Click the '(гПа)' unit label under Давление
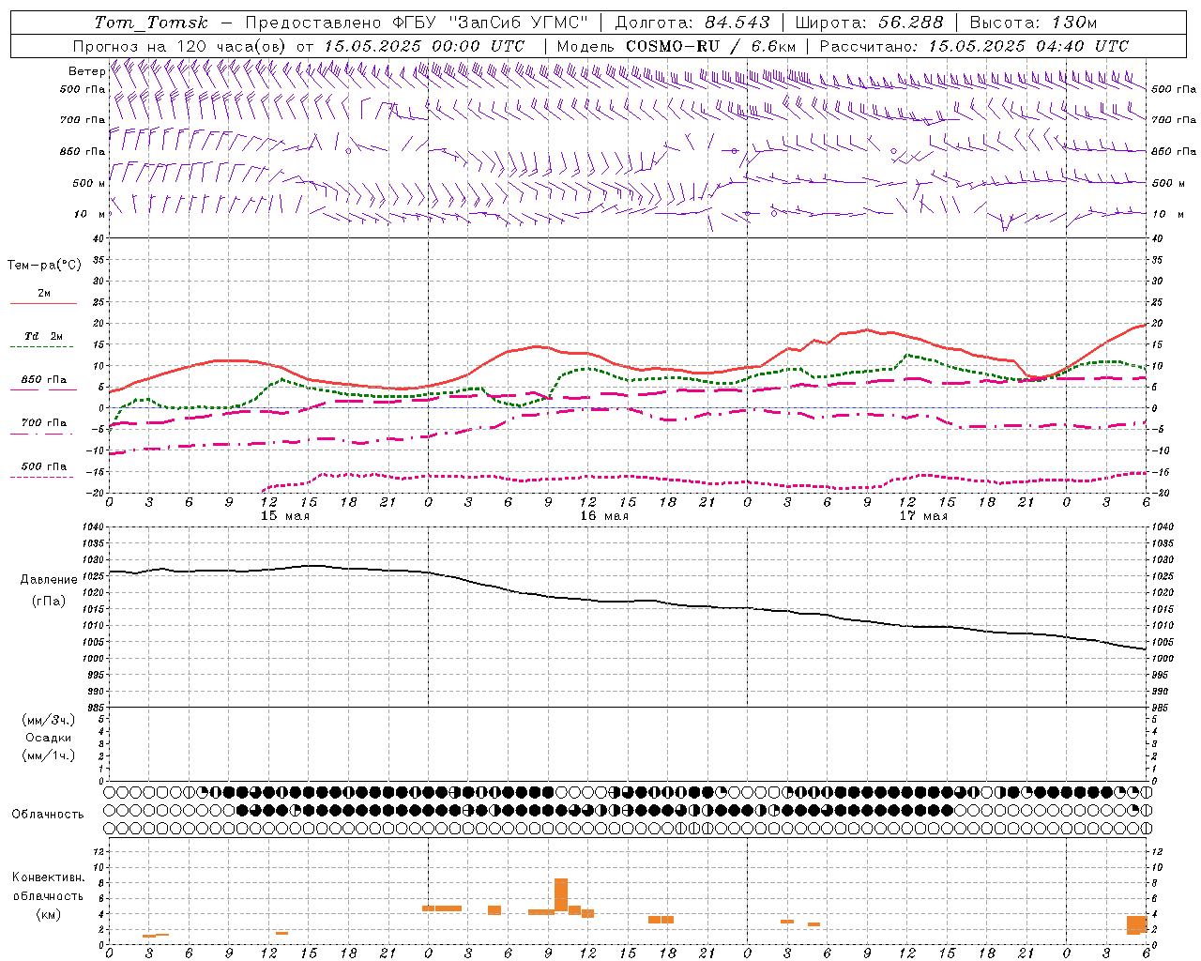1201x961 pixels. 49,601
